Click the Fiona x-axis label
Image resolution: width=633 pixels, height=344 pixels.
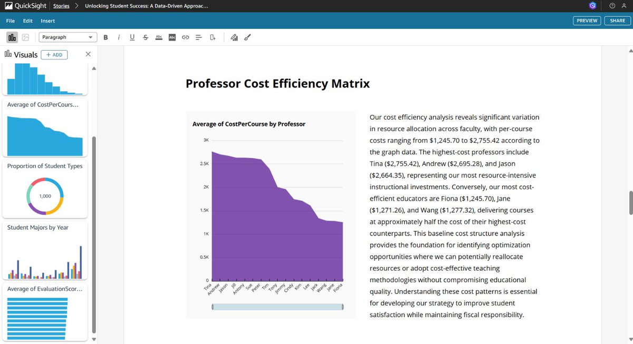(338, 288)
